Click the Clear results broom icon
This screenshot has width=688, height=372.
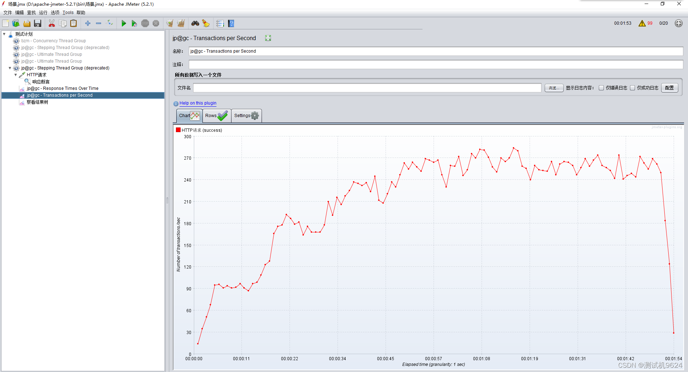(170, 23)
